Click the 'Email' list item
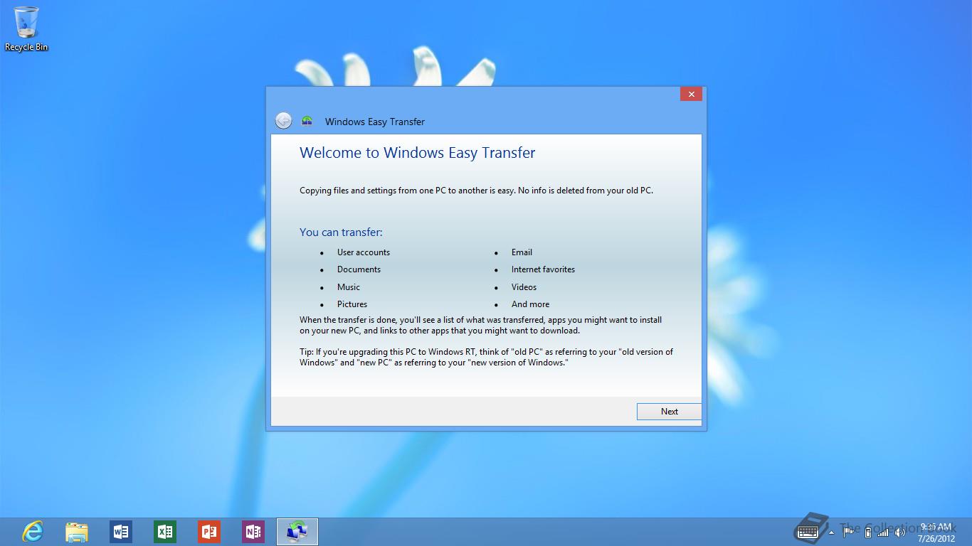 (x=522, y=252)
